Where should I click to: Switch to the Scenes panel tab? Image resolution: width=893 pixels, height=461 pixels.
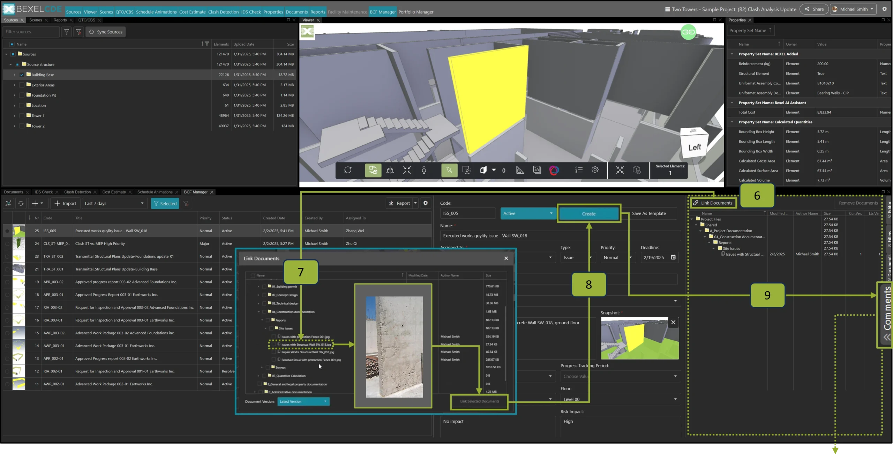point(36,20)
